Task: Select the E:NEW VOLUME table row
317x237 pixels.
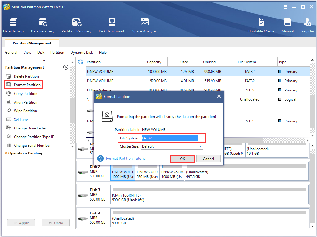Action: coord(198,71)
